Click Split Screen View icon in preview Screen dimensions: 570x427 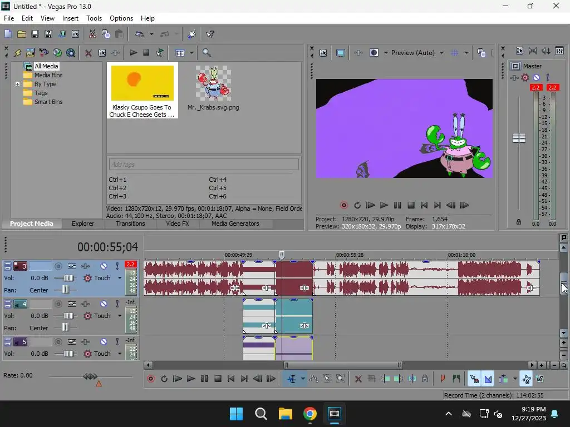374,53
